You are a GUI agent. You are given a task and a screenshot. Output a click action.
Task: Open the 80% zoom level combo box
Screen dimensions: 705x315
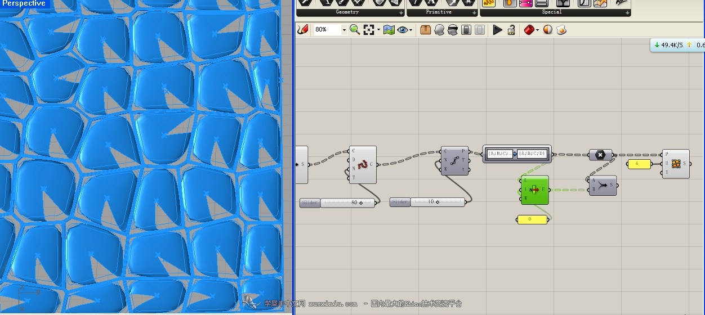coord(330,29)
